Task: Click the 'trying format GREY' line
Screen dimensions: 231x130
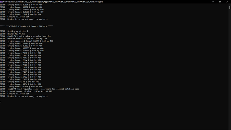Action: pos(21,84)
